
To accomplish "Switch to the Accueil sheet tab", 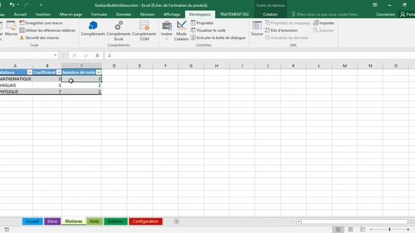I will pos(32,221).
